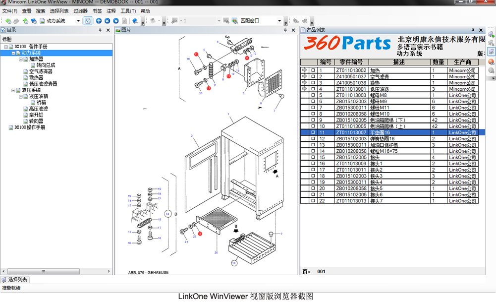Tick the checkbox for row 14 螺栓M16×75
This screenshot has width=496, height=302.
point(313,151)
